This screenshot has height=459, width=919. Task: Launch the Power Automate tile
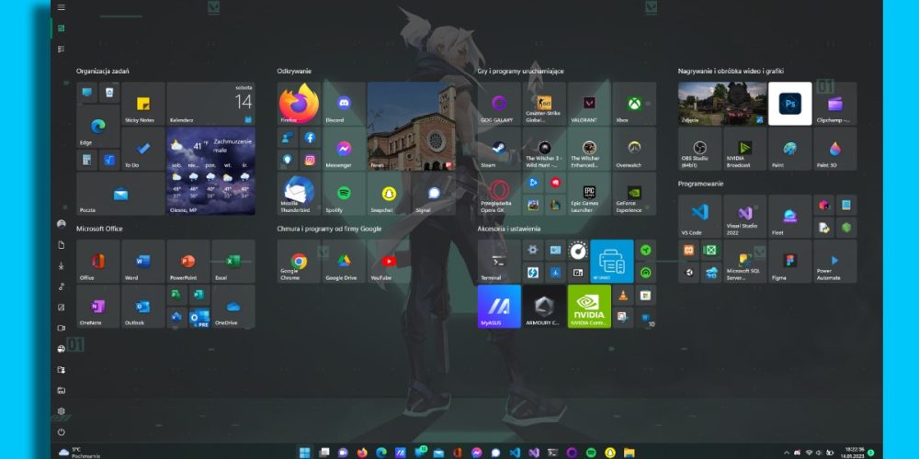(x=835, y=261)
